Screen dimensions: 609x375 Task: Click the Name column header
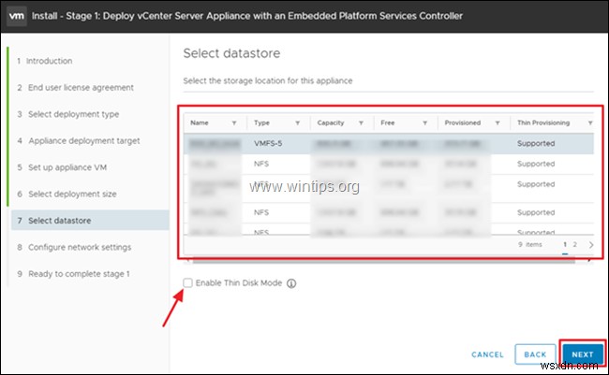tap(200, 123)
